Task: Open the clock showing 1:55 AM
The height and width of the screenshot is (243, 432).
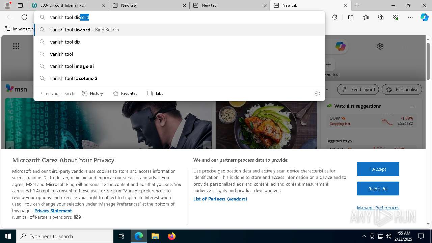Action: pos(403,236)
